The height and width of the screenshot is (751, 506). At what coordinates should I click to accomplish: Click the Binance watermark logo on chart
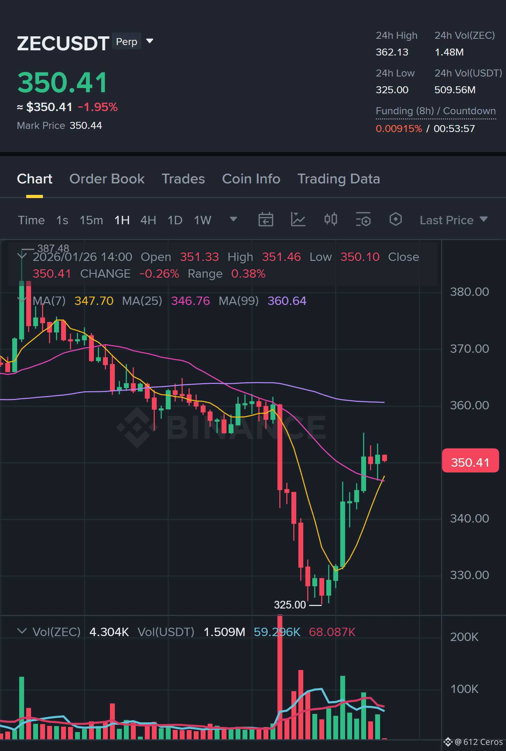[221, 427]
